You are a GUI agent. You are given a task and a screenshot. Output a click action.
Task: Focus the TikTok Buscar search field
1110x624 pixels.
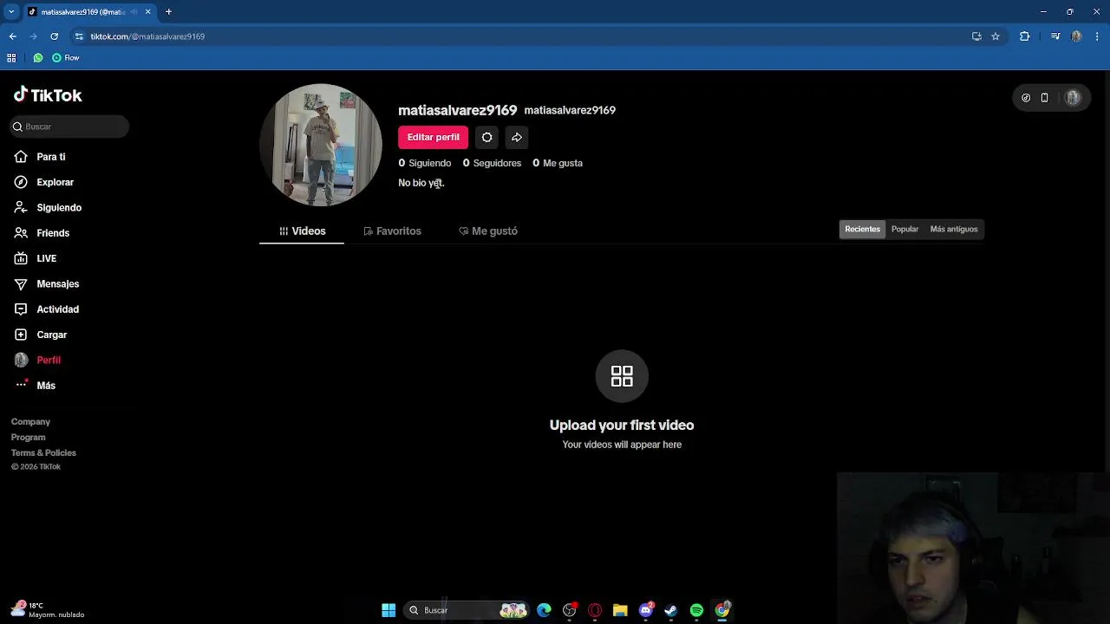click(70, 127)
